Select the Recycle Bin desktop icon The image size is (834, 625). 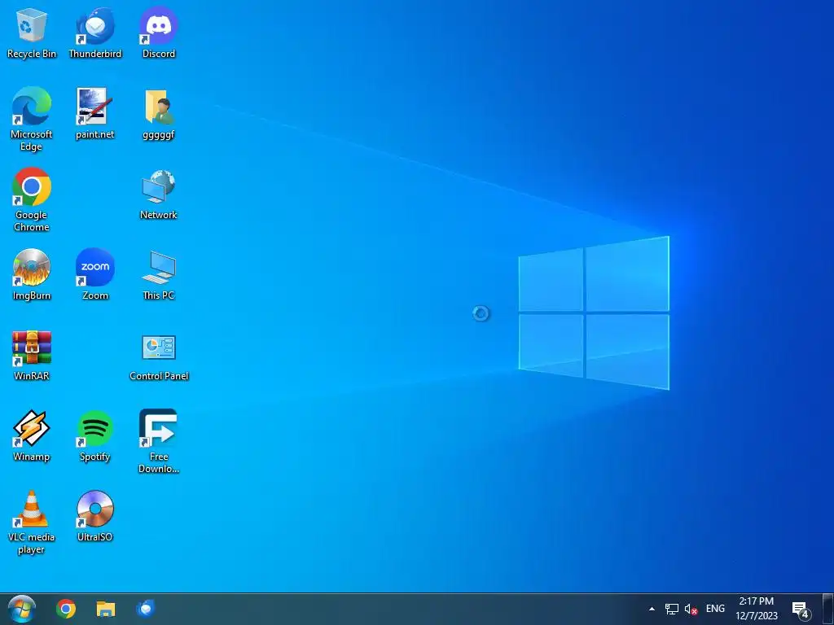point(32,33)
